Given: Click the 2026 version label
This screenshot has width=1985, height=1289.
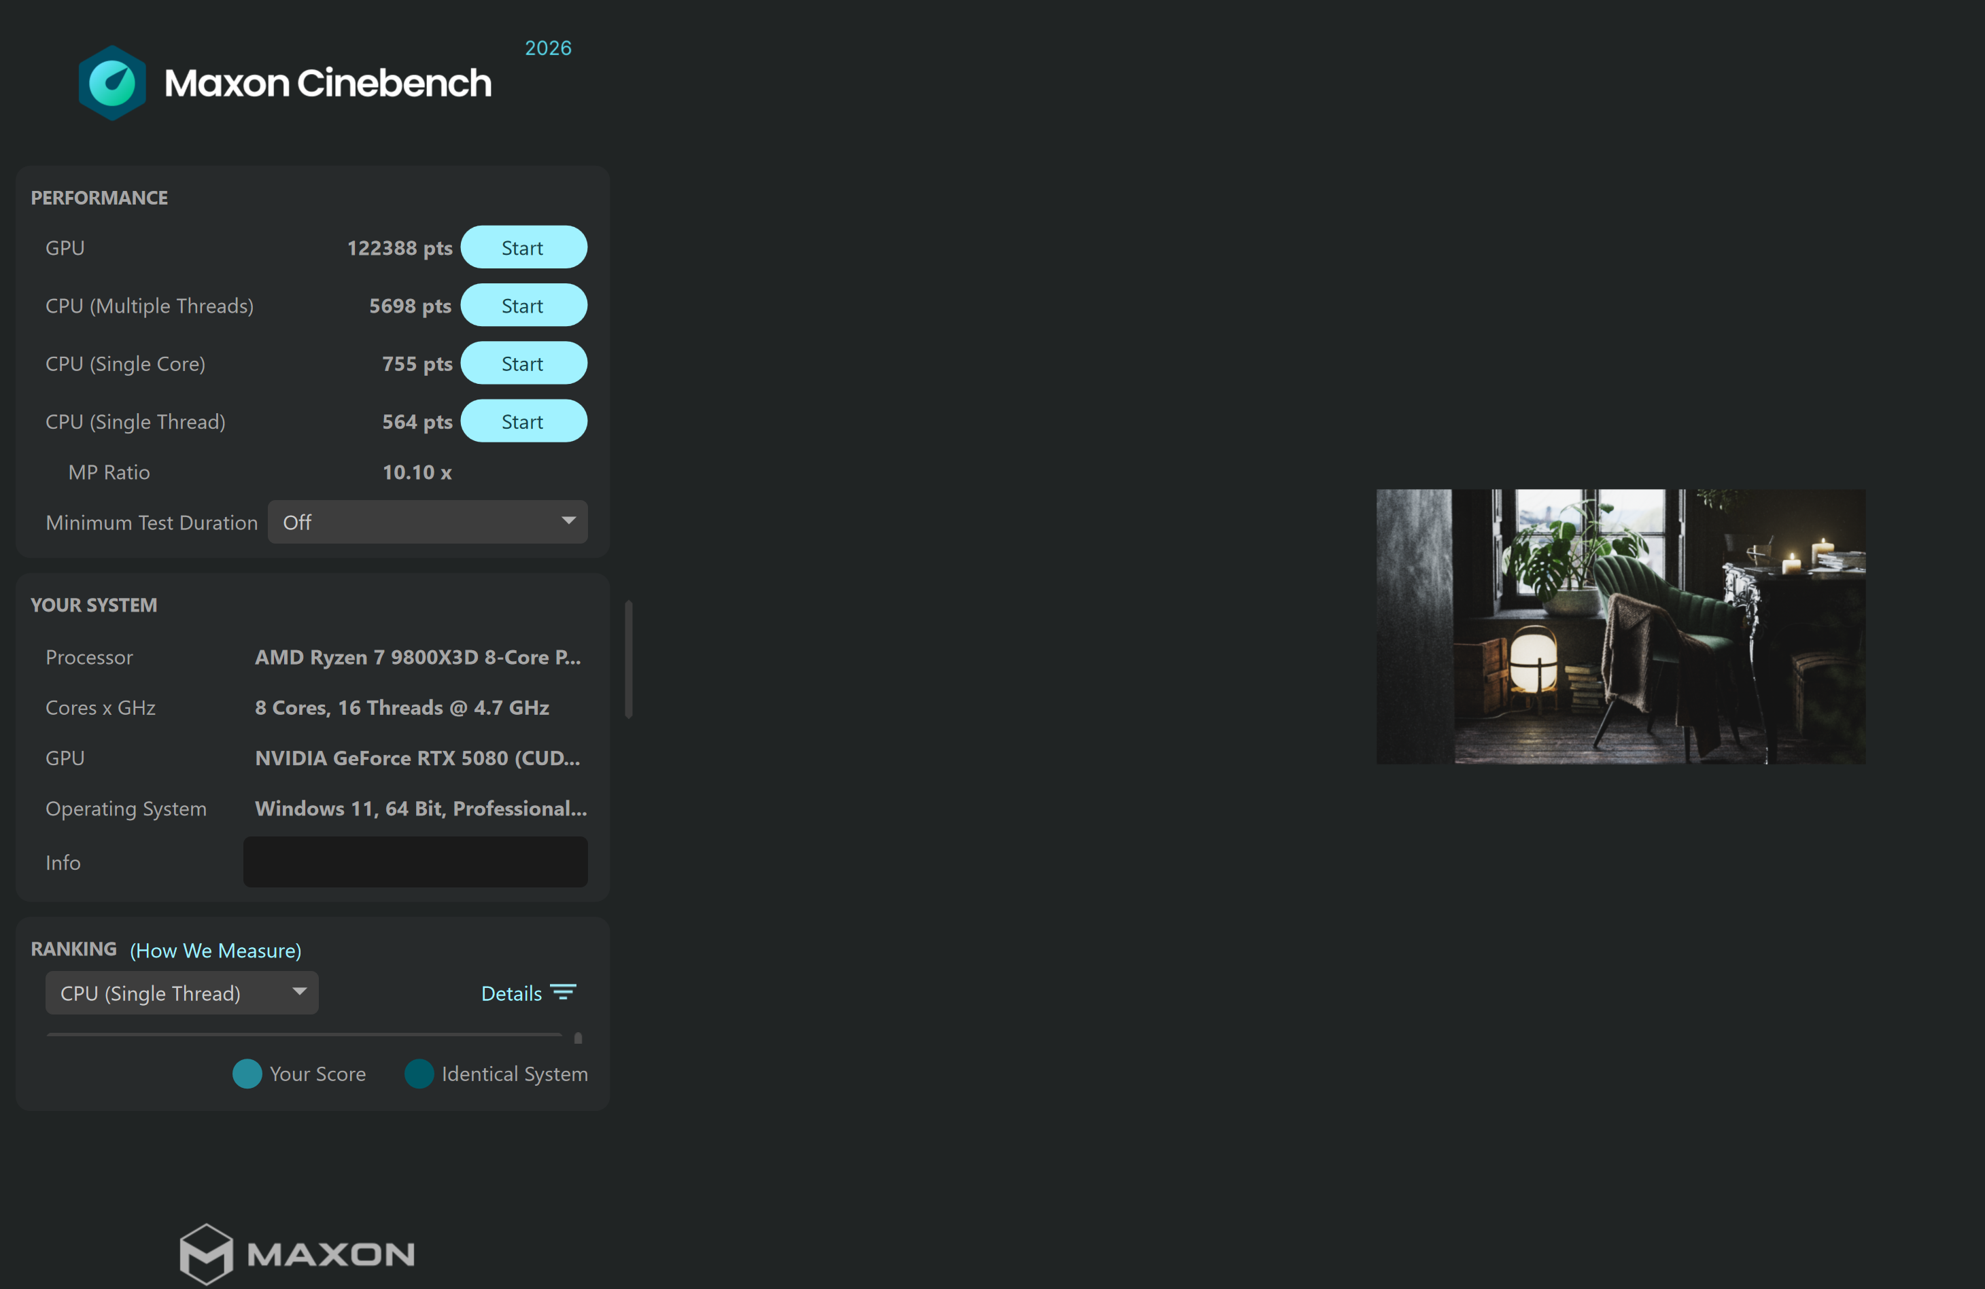Looking at the screenshot, I should pos(548,48).
